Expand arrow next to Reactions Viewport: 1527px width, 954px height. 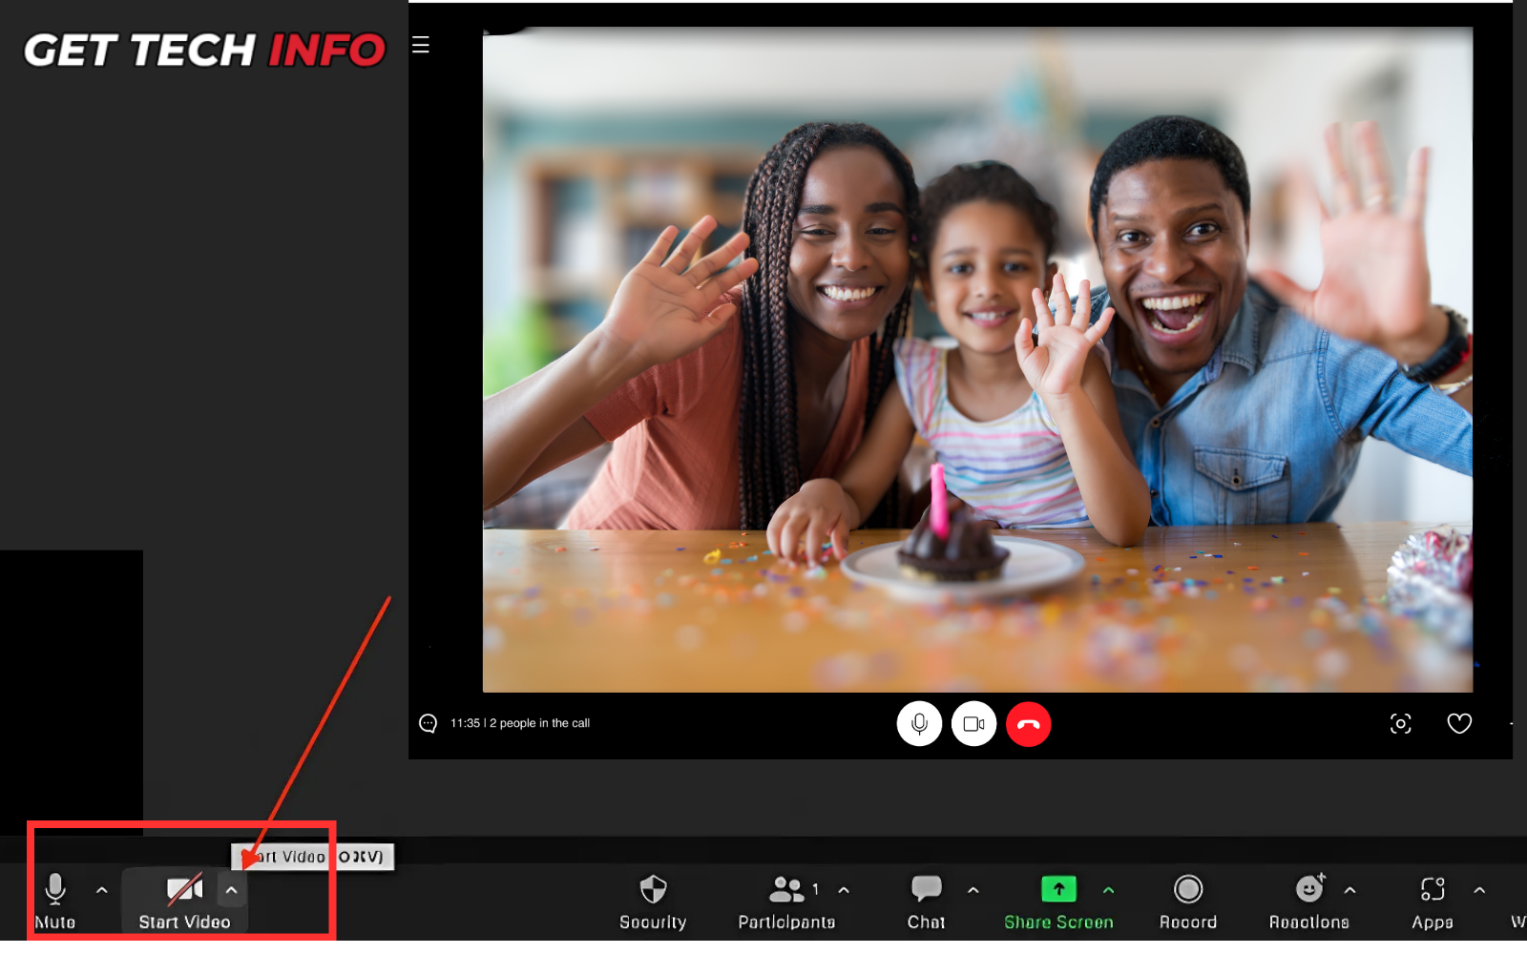click(x=1349, y=890)
